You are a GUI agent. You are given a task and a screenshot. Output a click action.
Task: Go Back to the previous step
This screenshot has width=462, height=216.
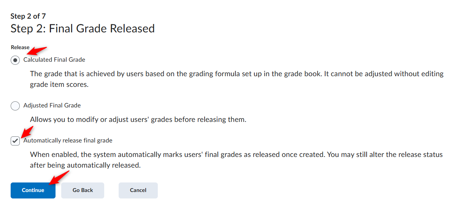pyautogui.click(x=83, y=190)
